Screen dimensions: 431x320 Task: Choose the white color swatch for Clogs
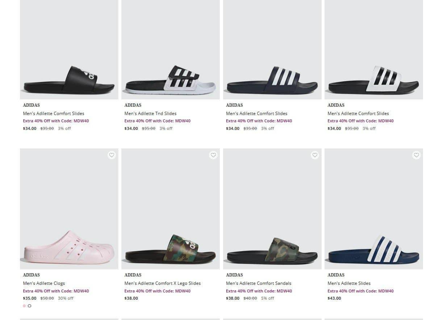[x=30, y=306]
